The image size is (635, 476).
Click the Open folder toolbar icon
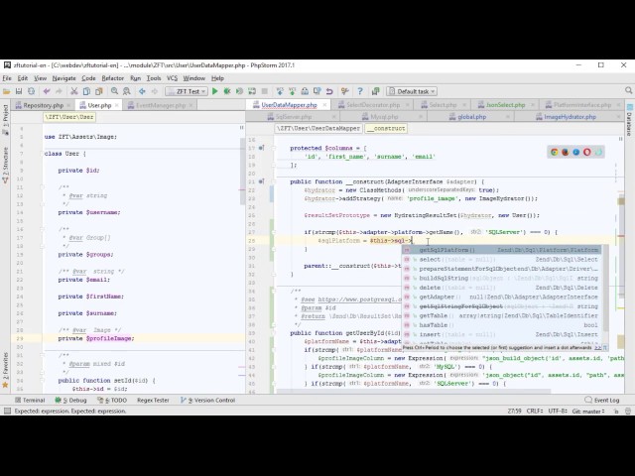7,91
